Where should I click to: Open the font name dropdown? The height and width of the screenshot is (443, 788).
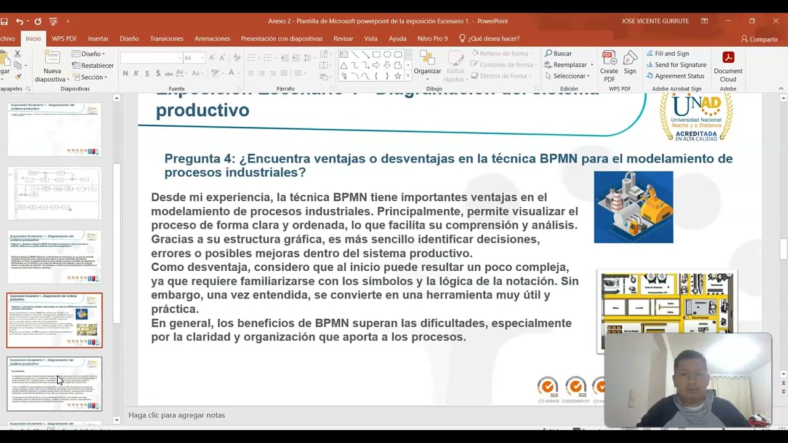click(x=180, y=58)
